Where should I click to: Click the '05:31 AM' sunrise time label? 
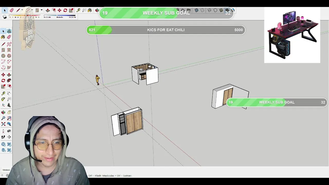click(x=47, y=17)
